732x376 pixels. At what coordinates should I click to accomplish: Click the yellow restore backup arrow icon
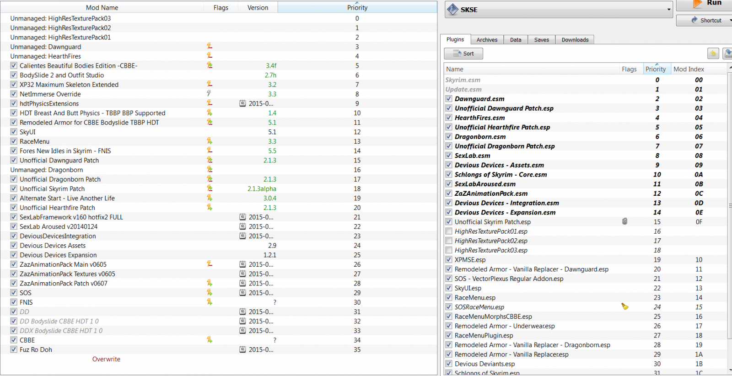pyautogui.click(x=713, y=54)
